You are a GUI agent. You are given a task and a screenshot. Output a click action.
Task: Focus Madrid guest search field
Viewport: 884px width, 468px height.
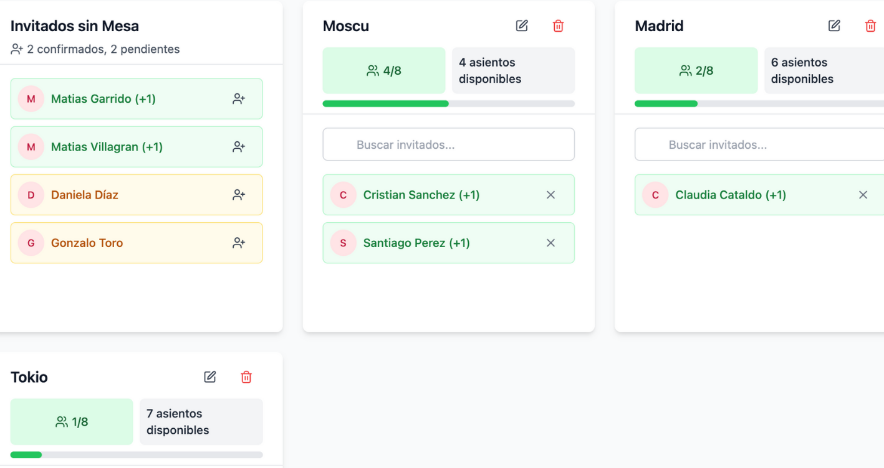pos(759,144)
